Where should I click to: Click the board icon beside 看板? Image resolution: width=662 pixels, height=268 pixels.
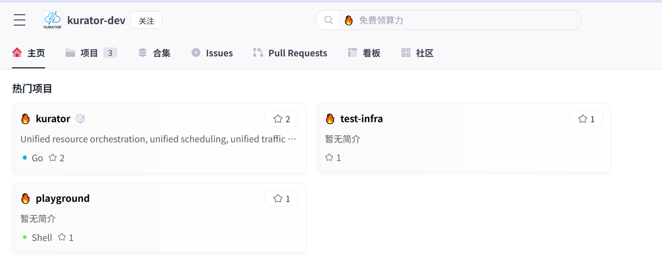click(353, 53)
